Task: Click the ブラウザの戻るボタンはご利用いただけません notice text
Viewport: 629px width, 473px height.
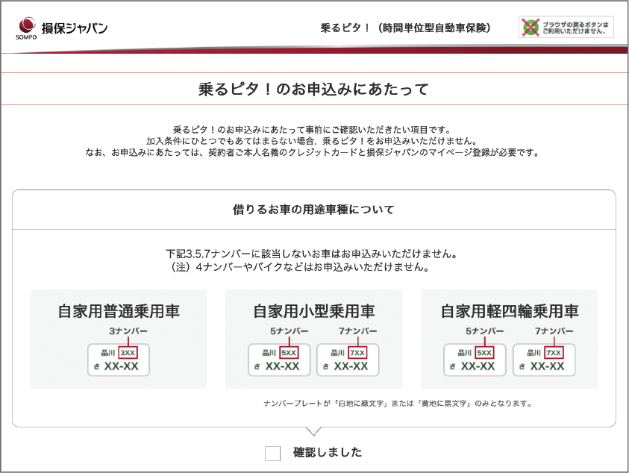Action: [575, 28]
